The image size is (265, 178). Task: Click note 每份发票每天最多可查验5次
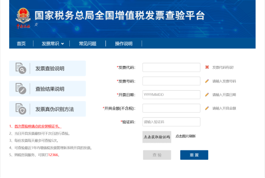pos(36,141)
